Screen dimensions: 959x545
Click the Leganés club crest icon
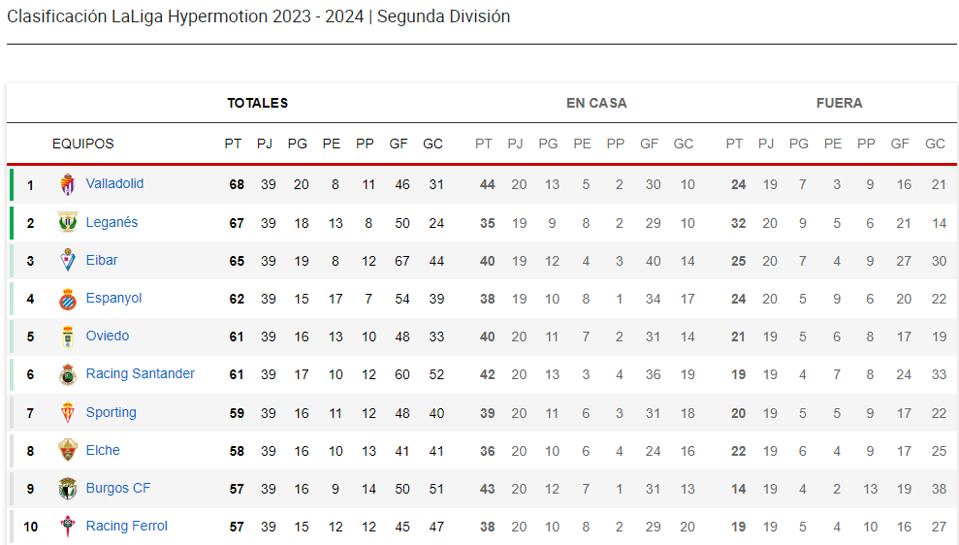click(x=67, y=223)
